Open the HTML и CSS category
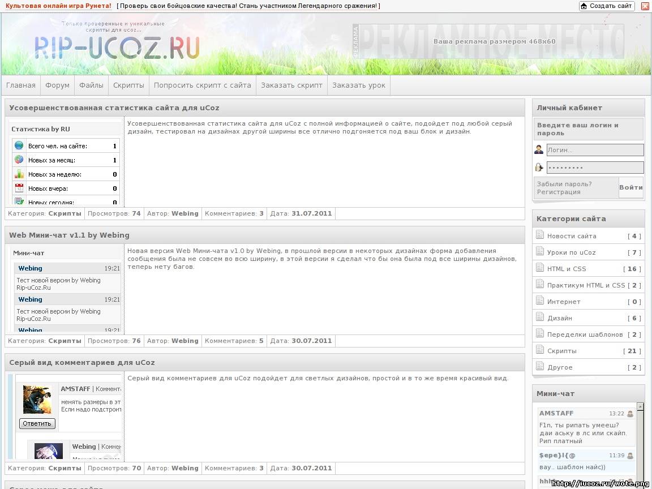The image size is (652, 489). click(567, 269)
